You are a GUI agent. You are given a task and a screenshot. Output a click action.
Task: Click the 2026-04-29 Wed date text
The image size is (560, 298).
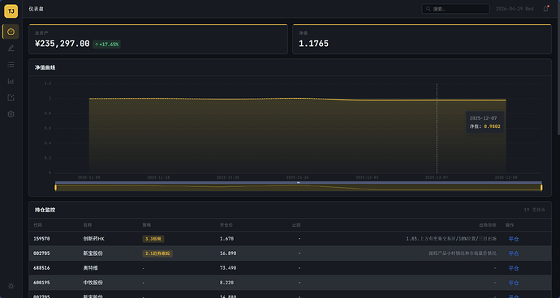[x=515, y=9]
